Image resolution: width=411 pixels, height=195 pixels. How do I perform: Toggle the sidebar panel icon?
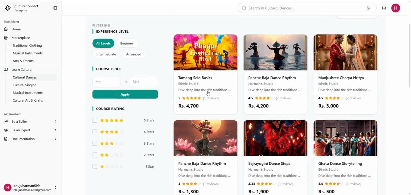pos(55,8)
